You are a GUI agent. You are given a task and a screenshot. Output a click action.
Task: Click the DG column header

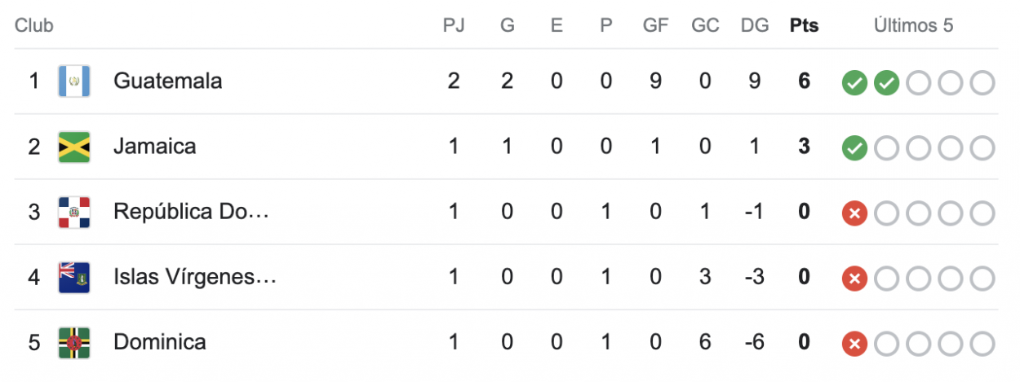click(x=755, y=25)
